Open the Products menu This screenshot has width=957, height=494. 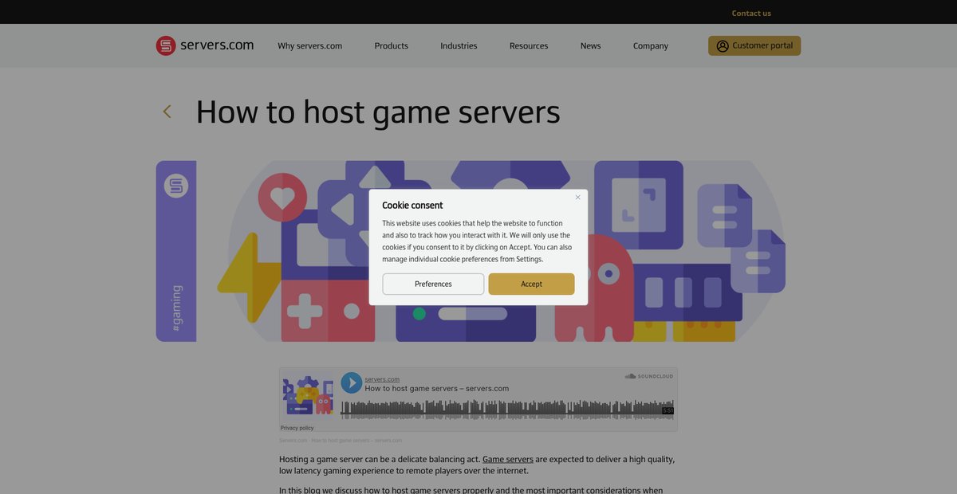(x=391, y=46)
